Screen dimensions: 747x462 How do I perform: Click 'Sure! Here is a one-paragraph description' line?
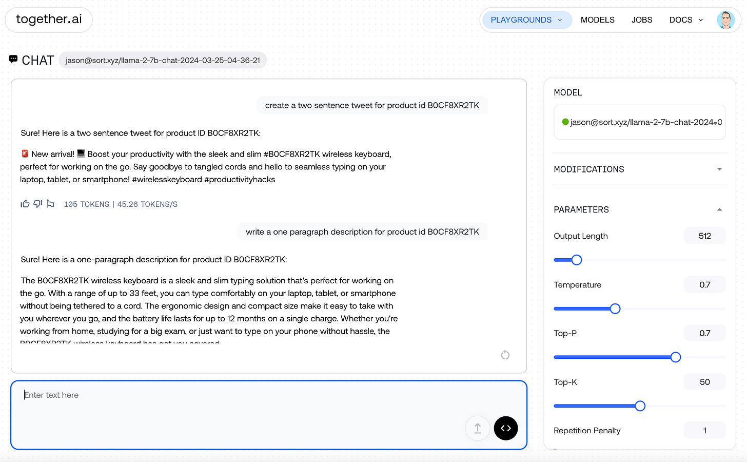pos(154,260)
